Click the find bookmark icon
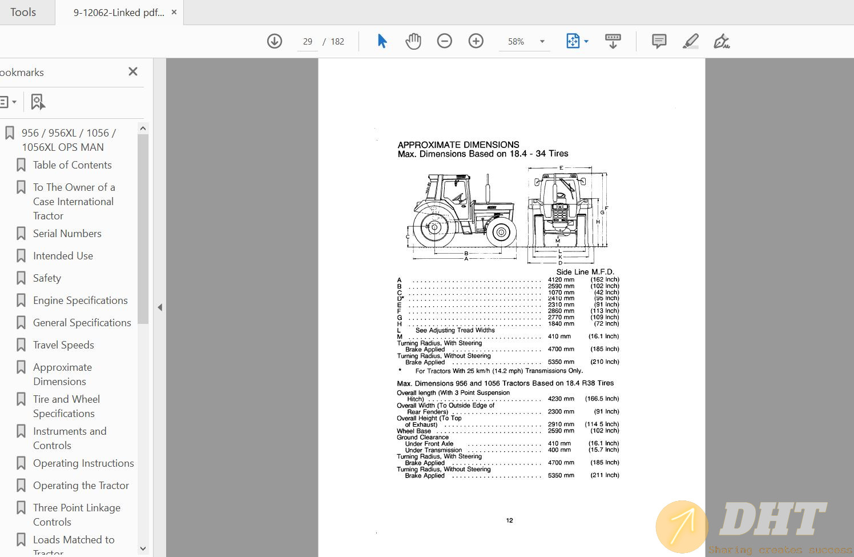 (38, 102)
